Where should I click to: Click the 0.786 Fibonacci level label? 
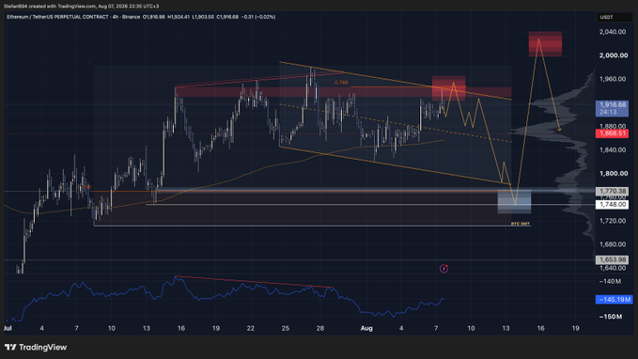(x=341, y=83)
